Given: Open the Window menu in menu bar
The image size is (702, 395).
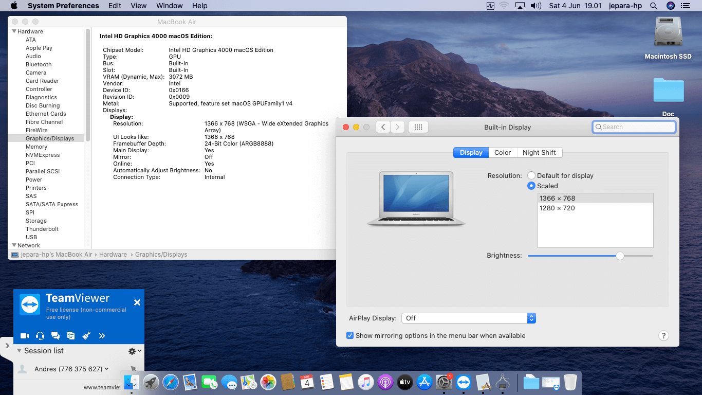Looking at the screenshot, I should pos(169,6).
